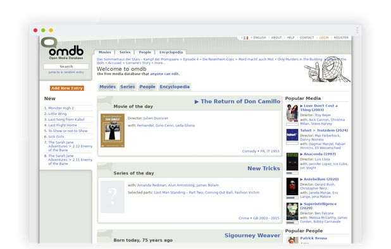Open the HELP link

[291, 37]
